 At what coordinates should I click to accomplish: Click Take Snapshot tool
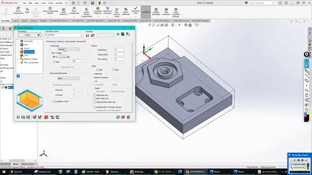click(x=166, y=12)
